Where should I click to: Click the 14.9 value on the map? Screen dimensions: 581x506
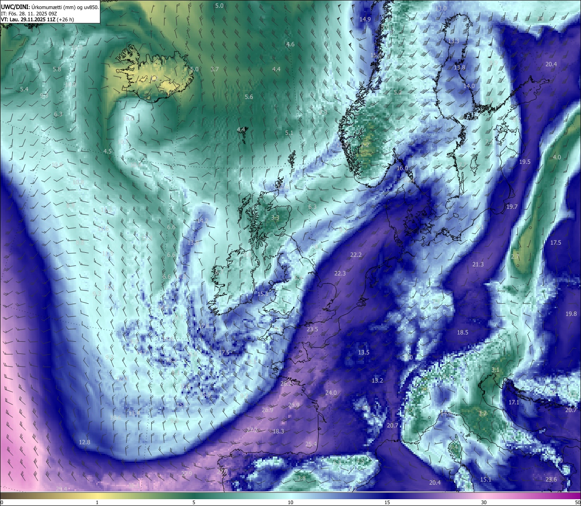coord(365,20)
